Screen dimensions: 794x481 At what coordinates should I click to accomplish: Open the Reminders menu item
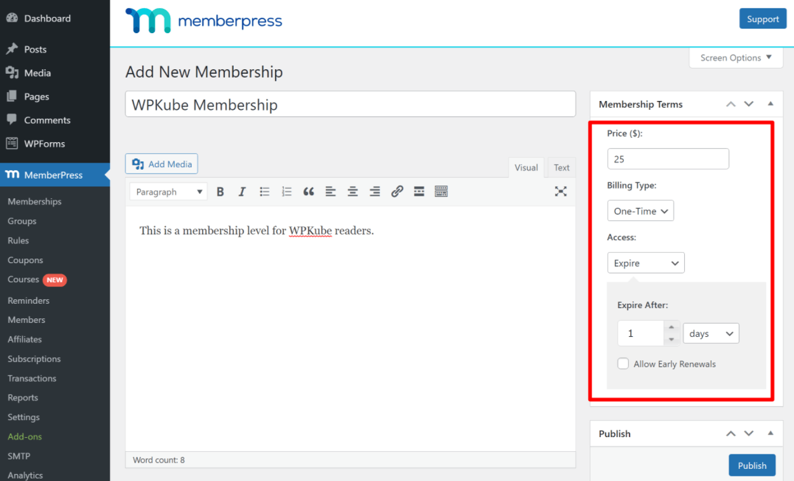29,301
